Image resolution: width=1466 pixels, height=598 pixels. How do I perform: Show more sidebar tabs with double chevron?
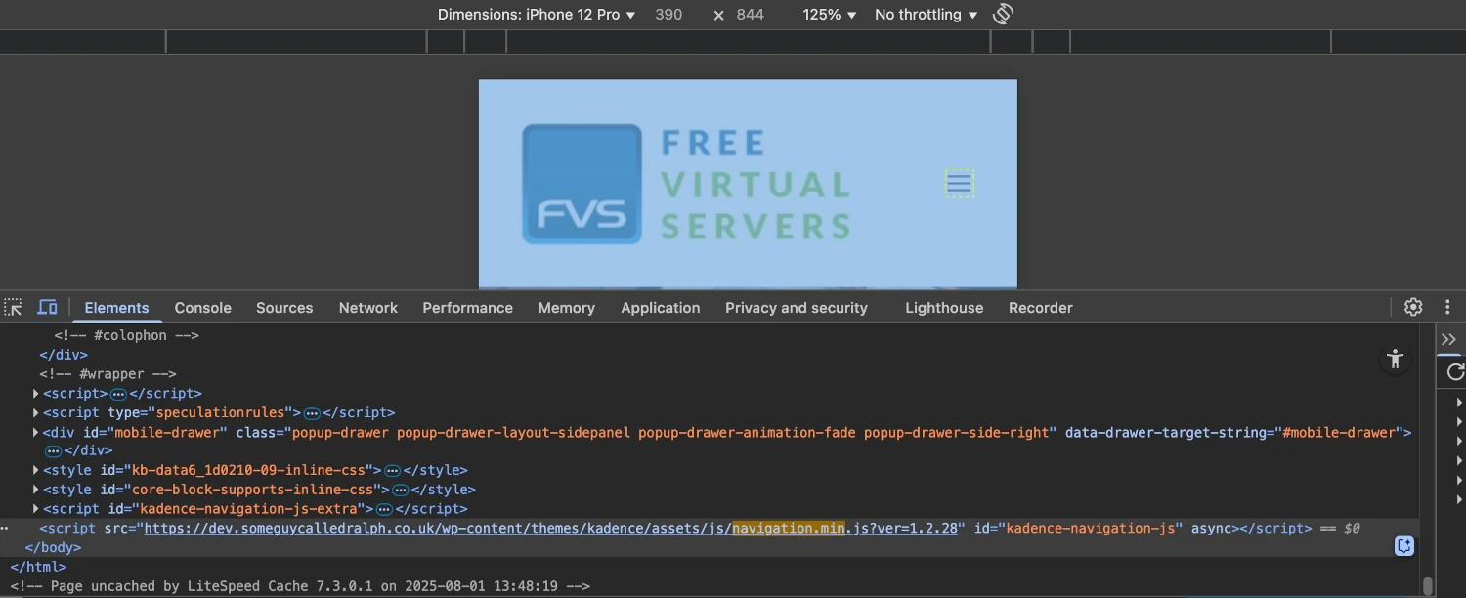click(x=1448, y=339)
